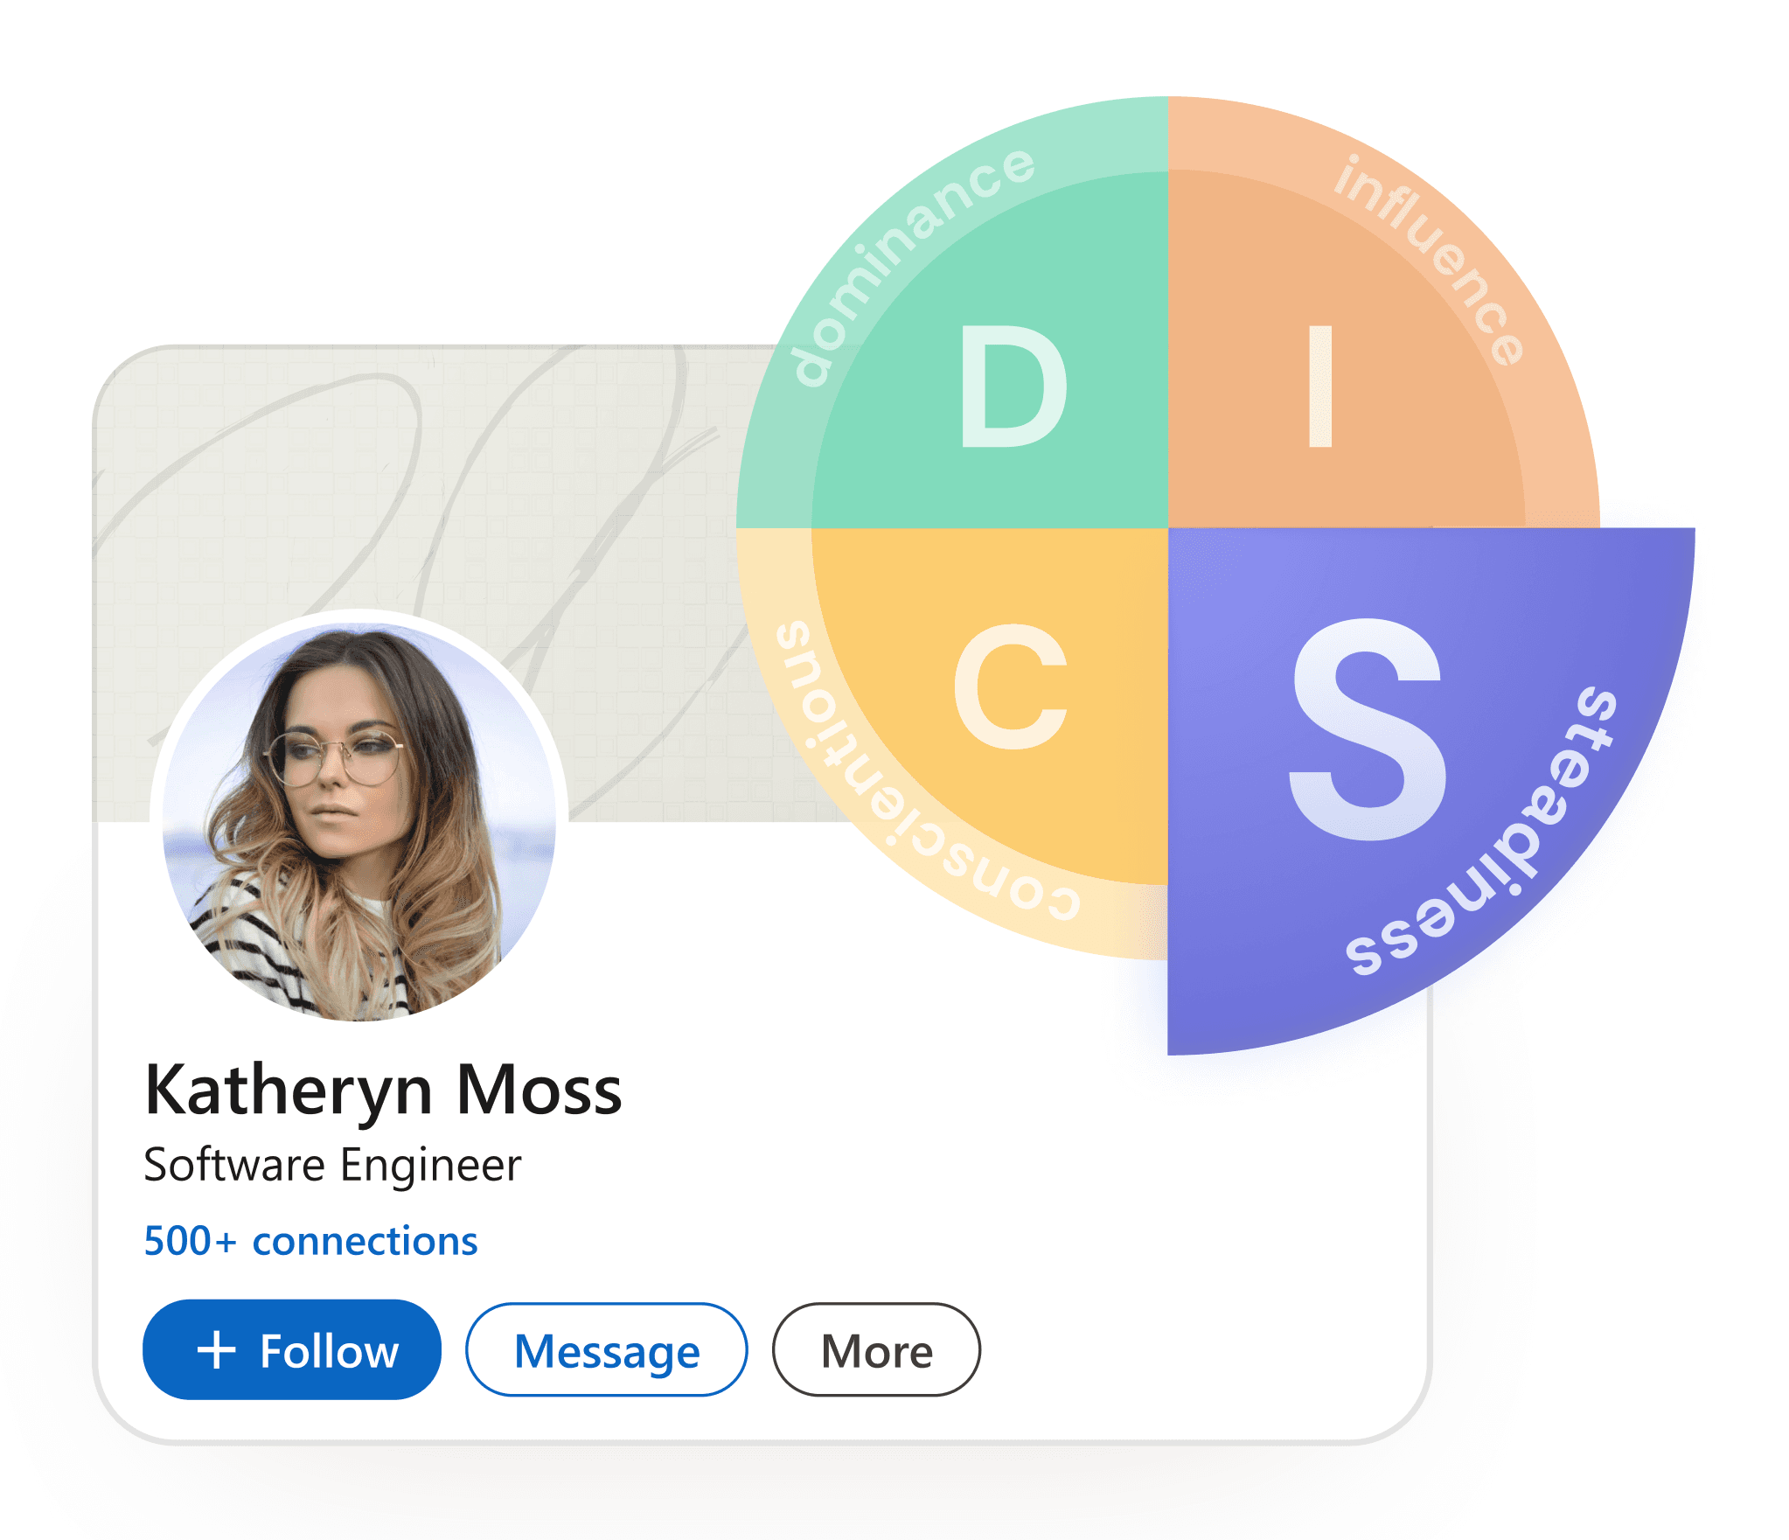
Task: Click the Software Engineer job title
Action: 332,1165
